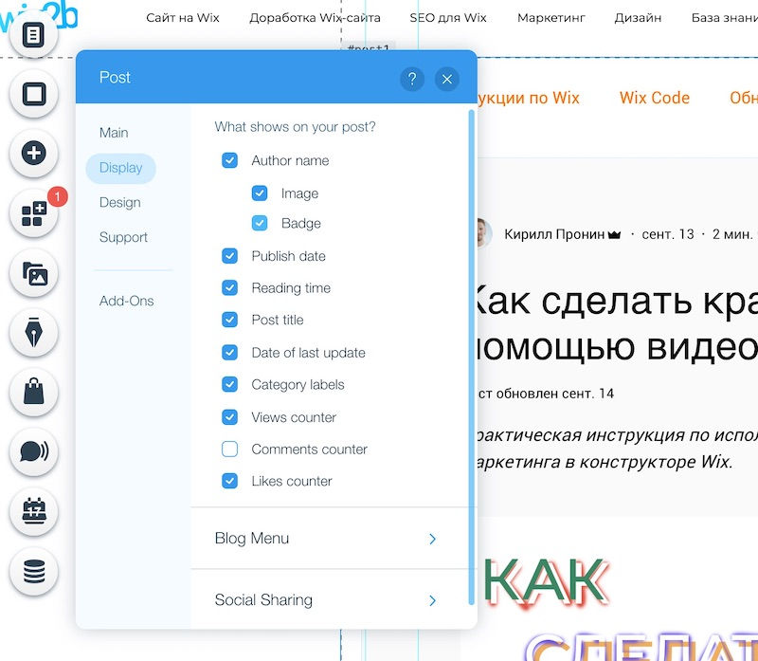Select the Display tab

[x=121, y=168]
